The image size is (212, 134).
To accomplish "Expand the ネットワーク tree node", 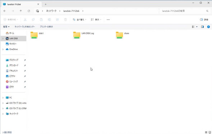I will (x=3, y=114).
